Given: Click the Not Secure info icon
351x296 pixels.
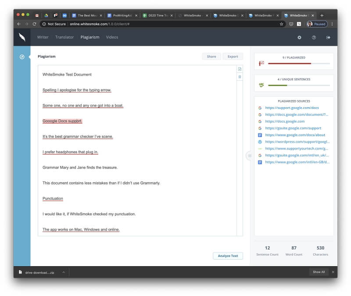Looking at the screenshot, I should point(44,24).
